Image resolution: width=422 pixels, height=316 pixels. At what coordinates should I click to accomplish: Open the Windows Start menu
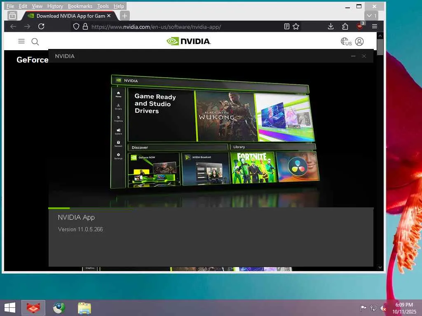[x=10, y=308]
